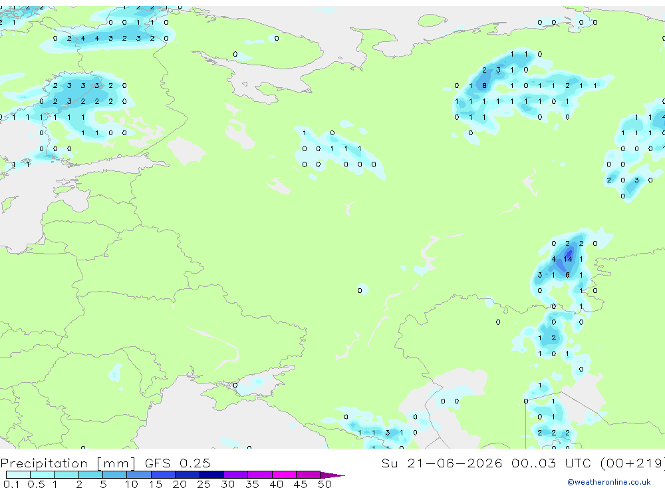
Task: Click the 45–50 mm legend color segment
Action: click(309, 475)
